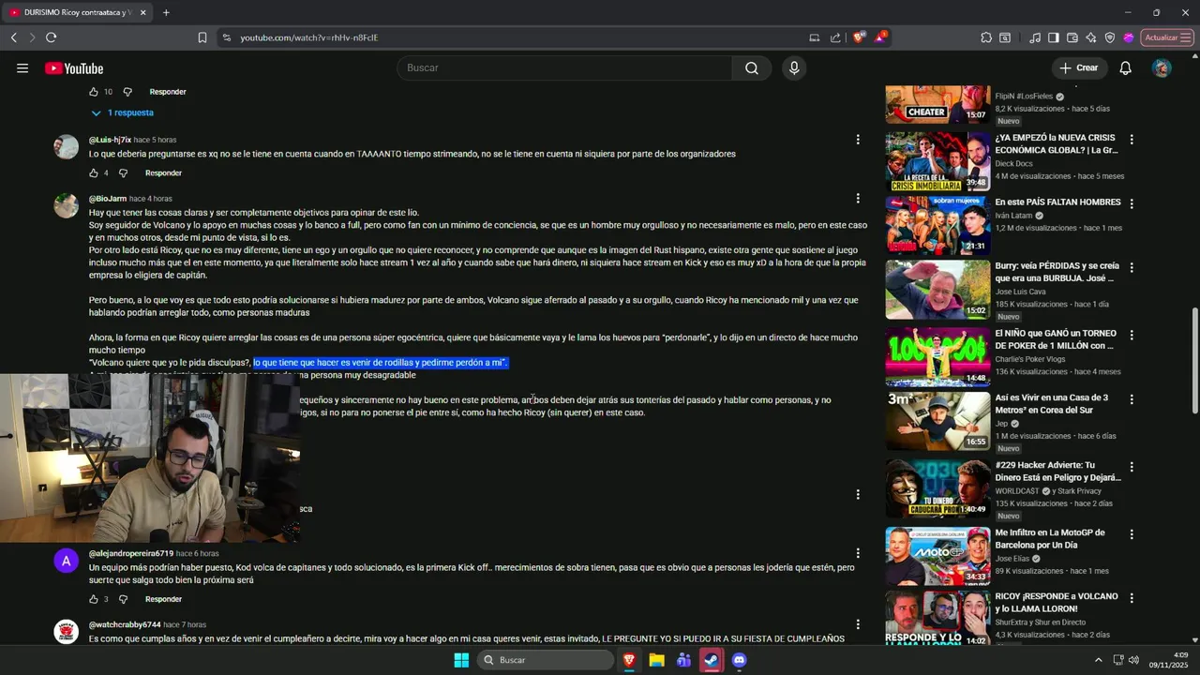
Task: Like the @alejandropereira6719 comment
Action: click(94, 599)
